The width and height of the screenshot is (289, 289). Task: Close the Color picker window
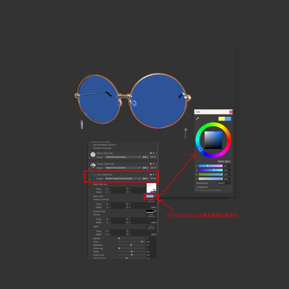(231, 112)
